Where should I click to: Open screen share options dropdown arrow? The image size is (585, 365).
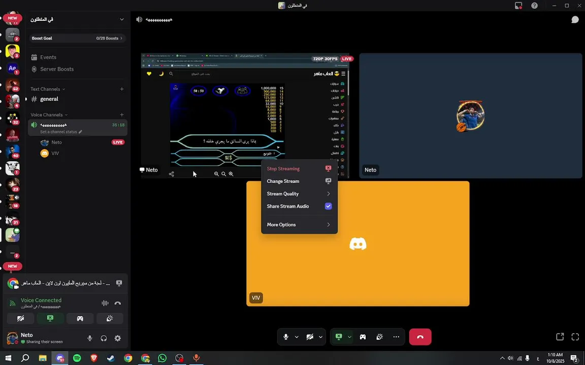click(x=349, y=337)
